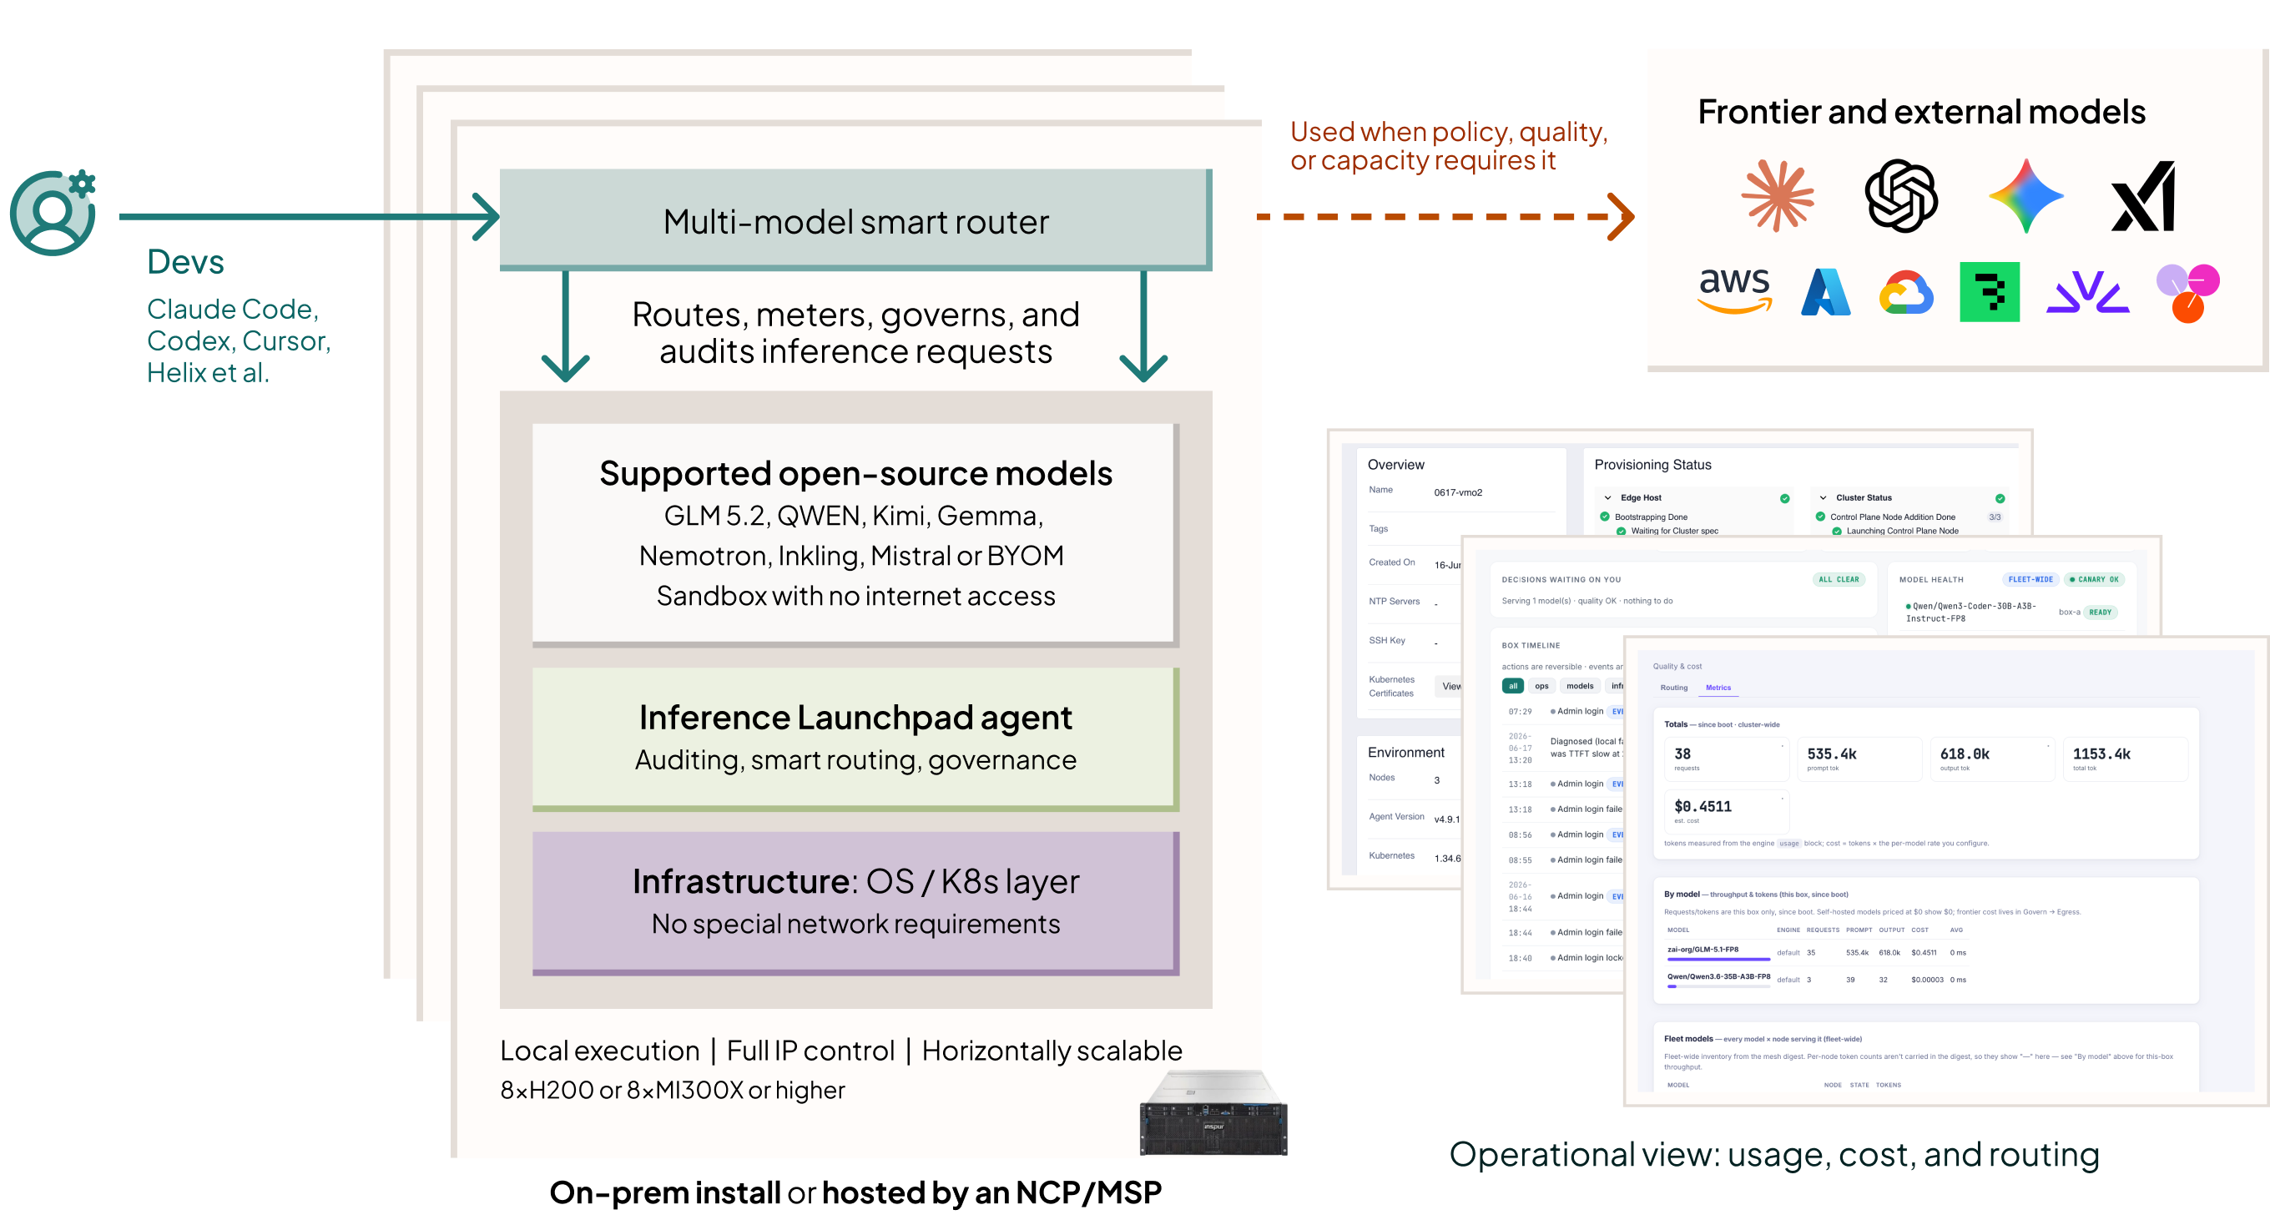
Task: Click the pink and orange circles logo
Action: [2187, 292]
